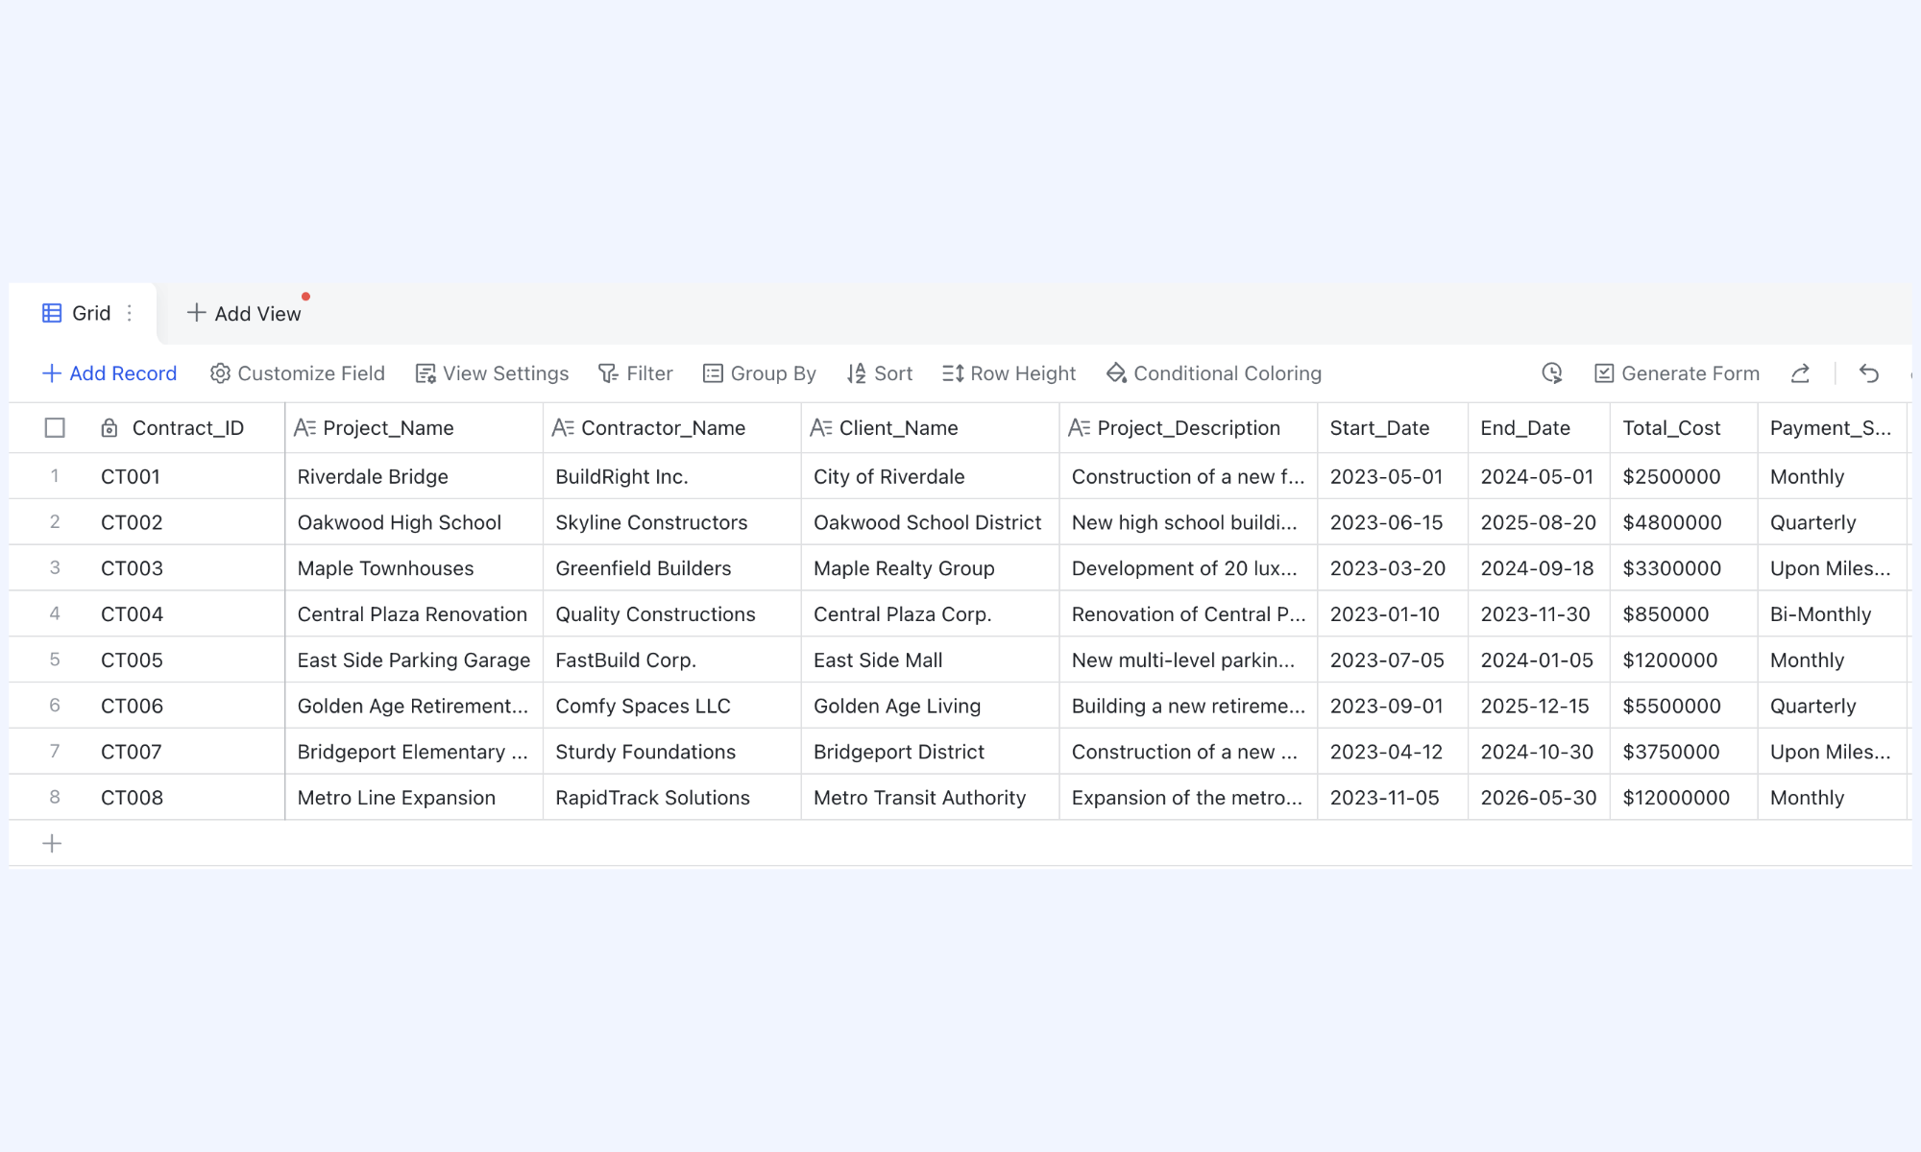
Task: Open the Sort options
Action: click(880, 373)
